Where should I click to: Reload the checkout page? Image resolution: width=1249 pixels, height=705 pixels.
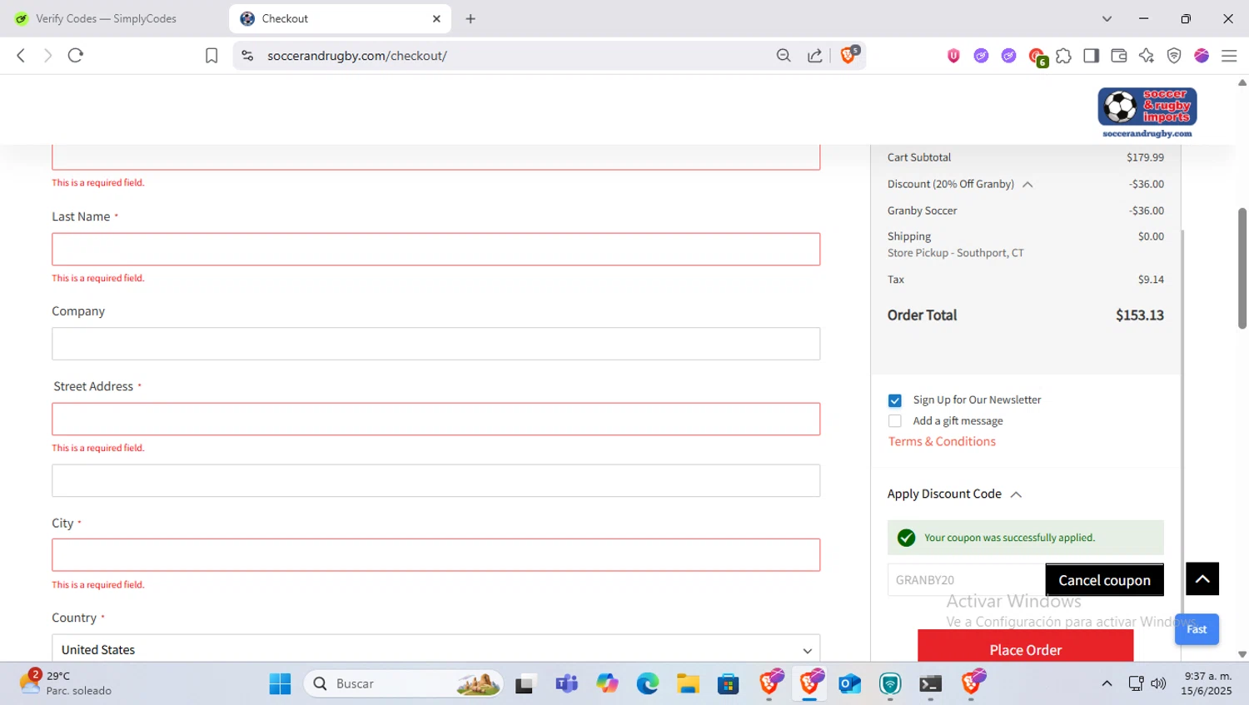pos(76,56)
